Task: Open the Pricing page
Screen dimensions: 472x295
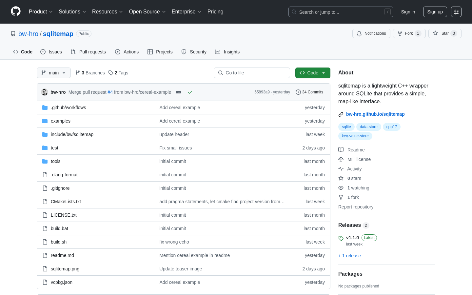Action: point(215,12)
